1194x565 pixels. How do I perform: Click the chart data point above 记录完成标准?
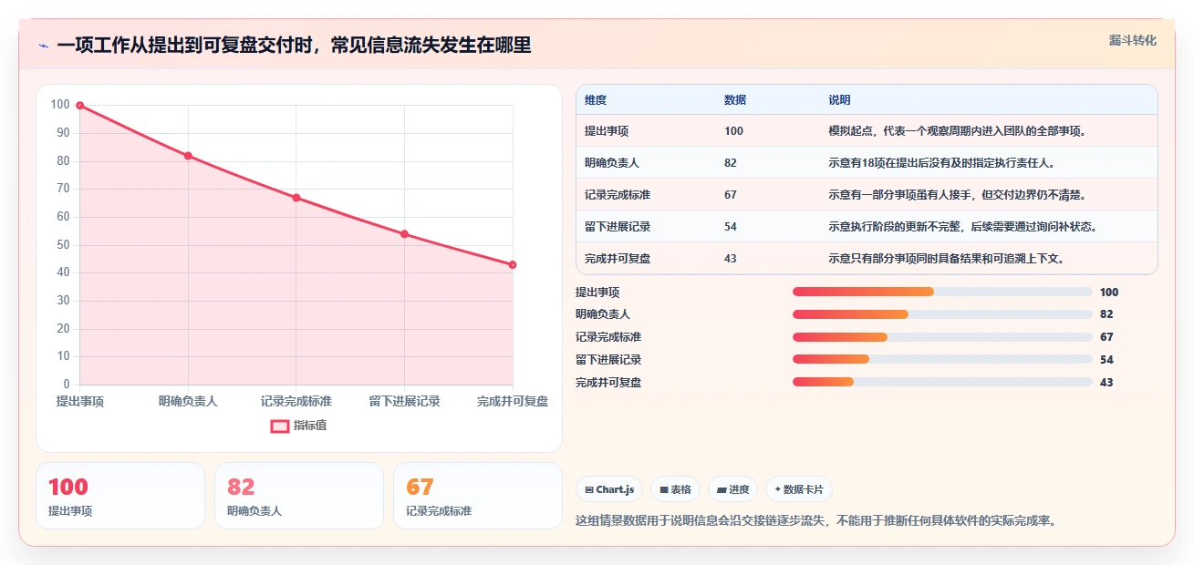click(296, 198)
